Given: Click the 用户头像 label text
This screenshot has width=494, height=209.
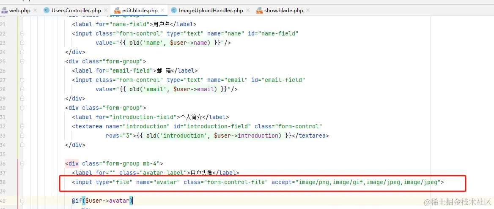Looking at the screenshot, I should click(202, 173).
